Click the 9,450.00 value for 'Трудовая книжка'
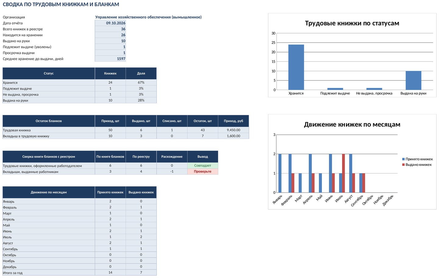This screenshot has height=278, width=439. [234, 130]
